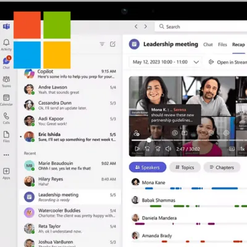247x247 pixels.
Task: Click the screen share marker on timeline
Action: (x=185, y=133)
